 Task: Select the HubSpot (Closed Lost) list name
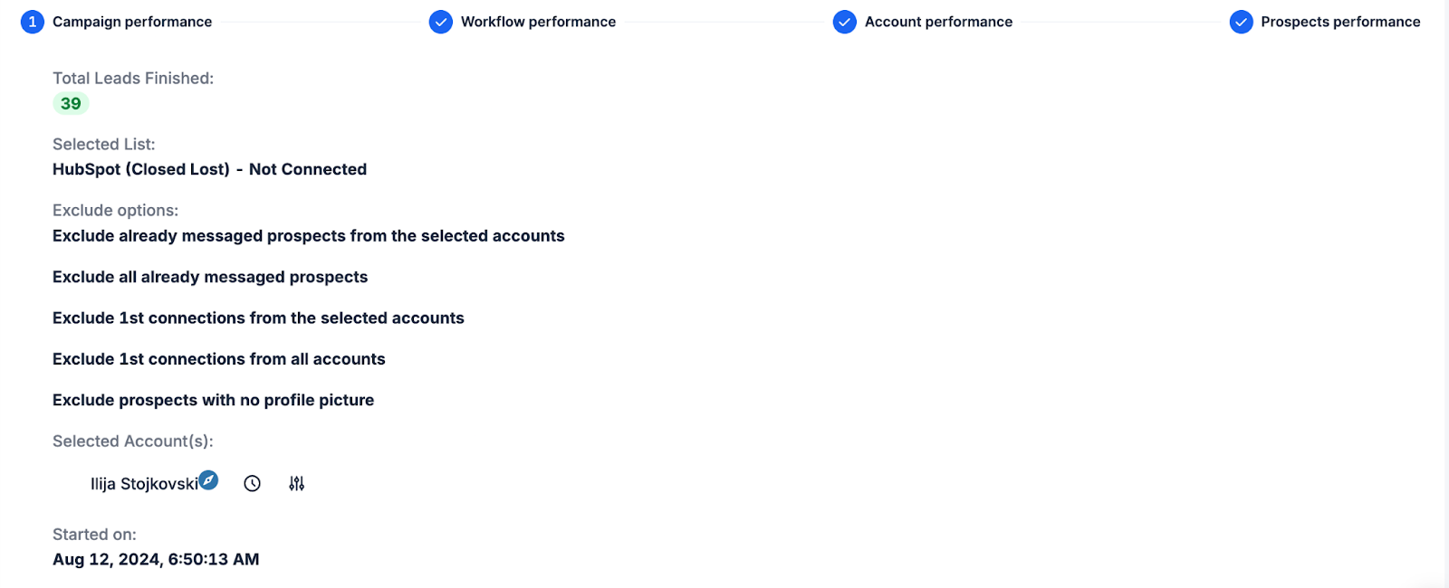141,169
